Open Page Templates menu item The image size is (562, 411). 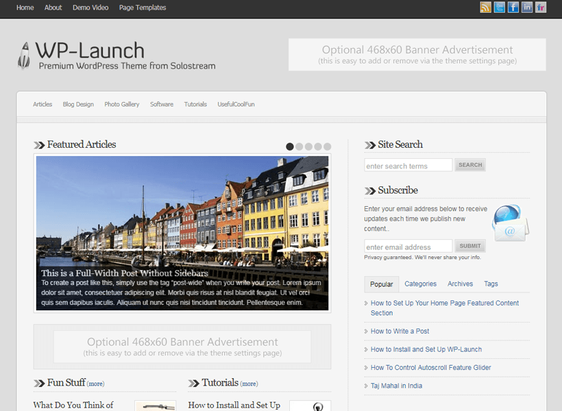tap(143, 8)
